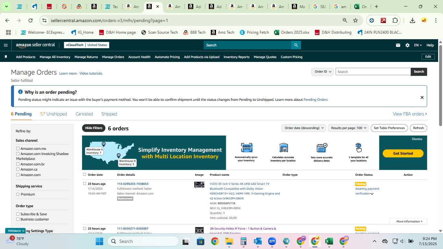This screenshot has width=443, height=249.
Task: Open the EN language dropdown
Action: (418, 45)
